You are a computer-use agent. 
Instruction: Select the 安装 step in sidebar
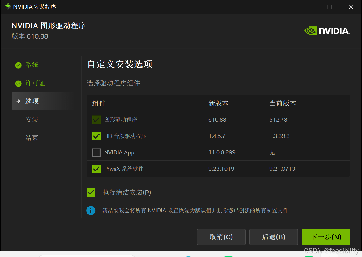tap(32, 119)
